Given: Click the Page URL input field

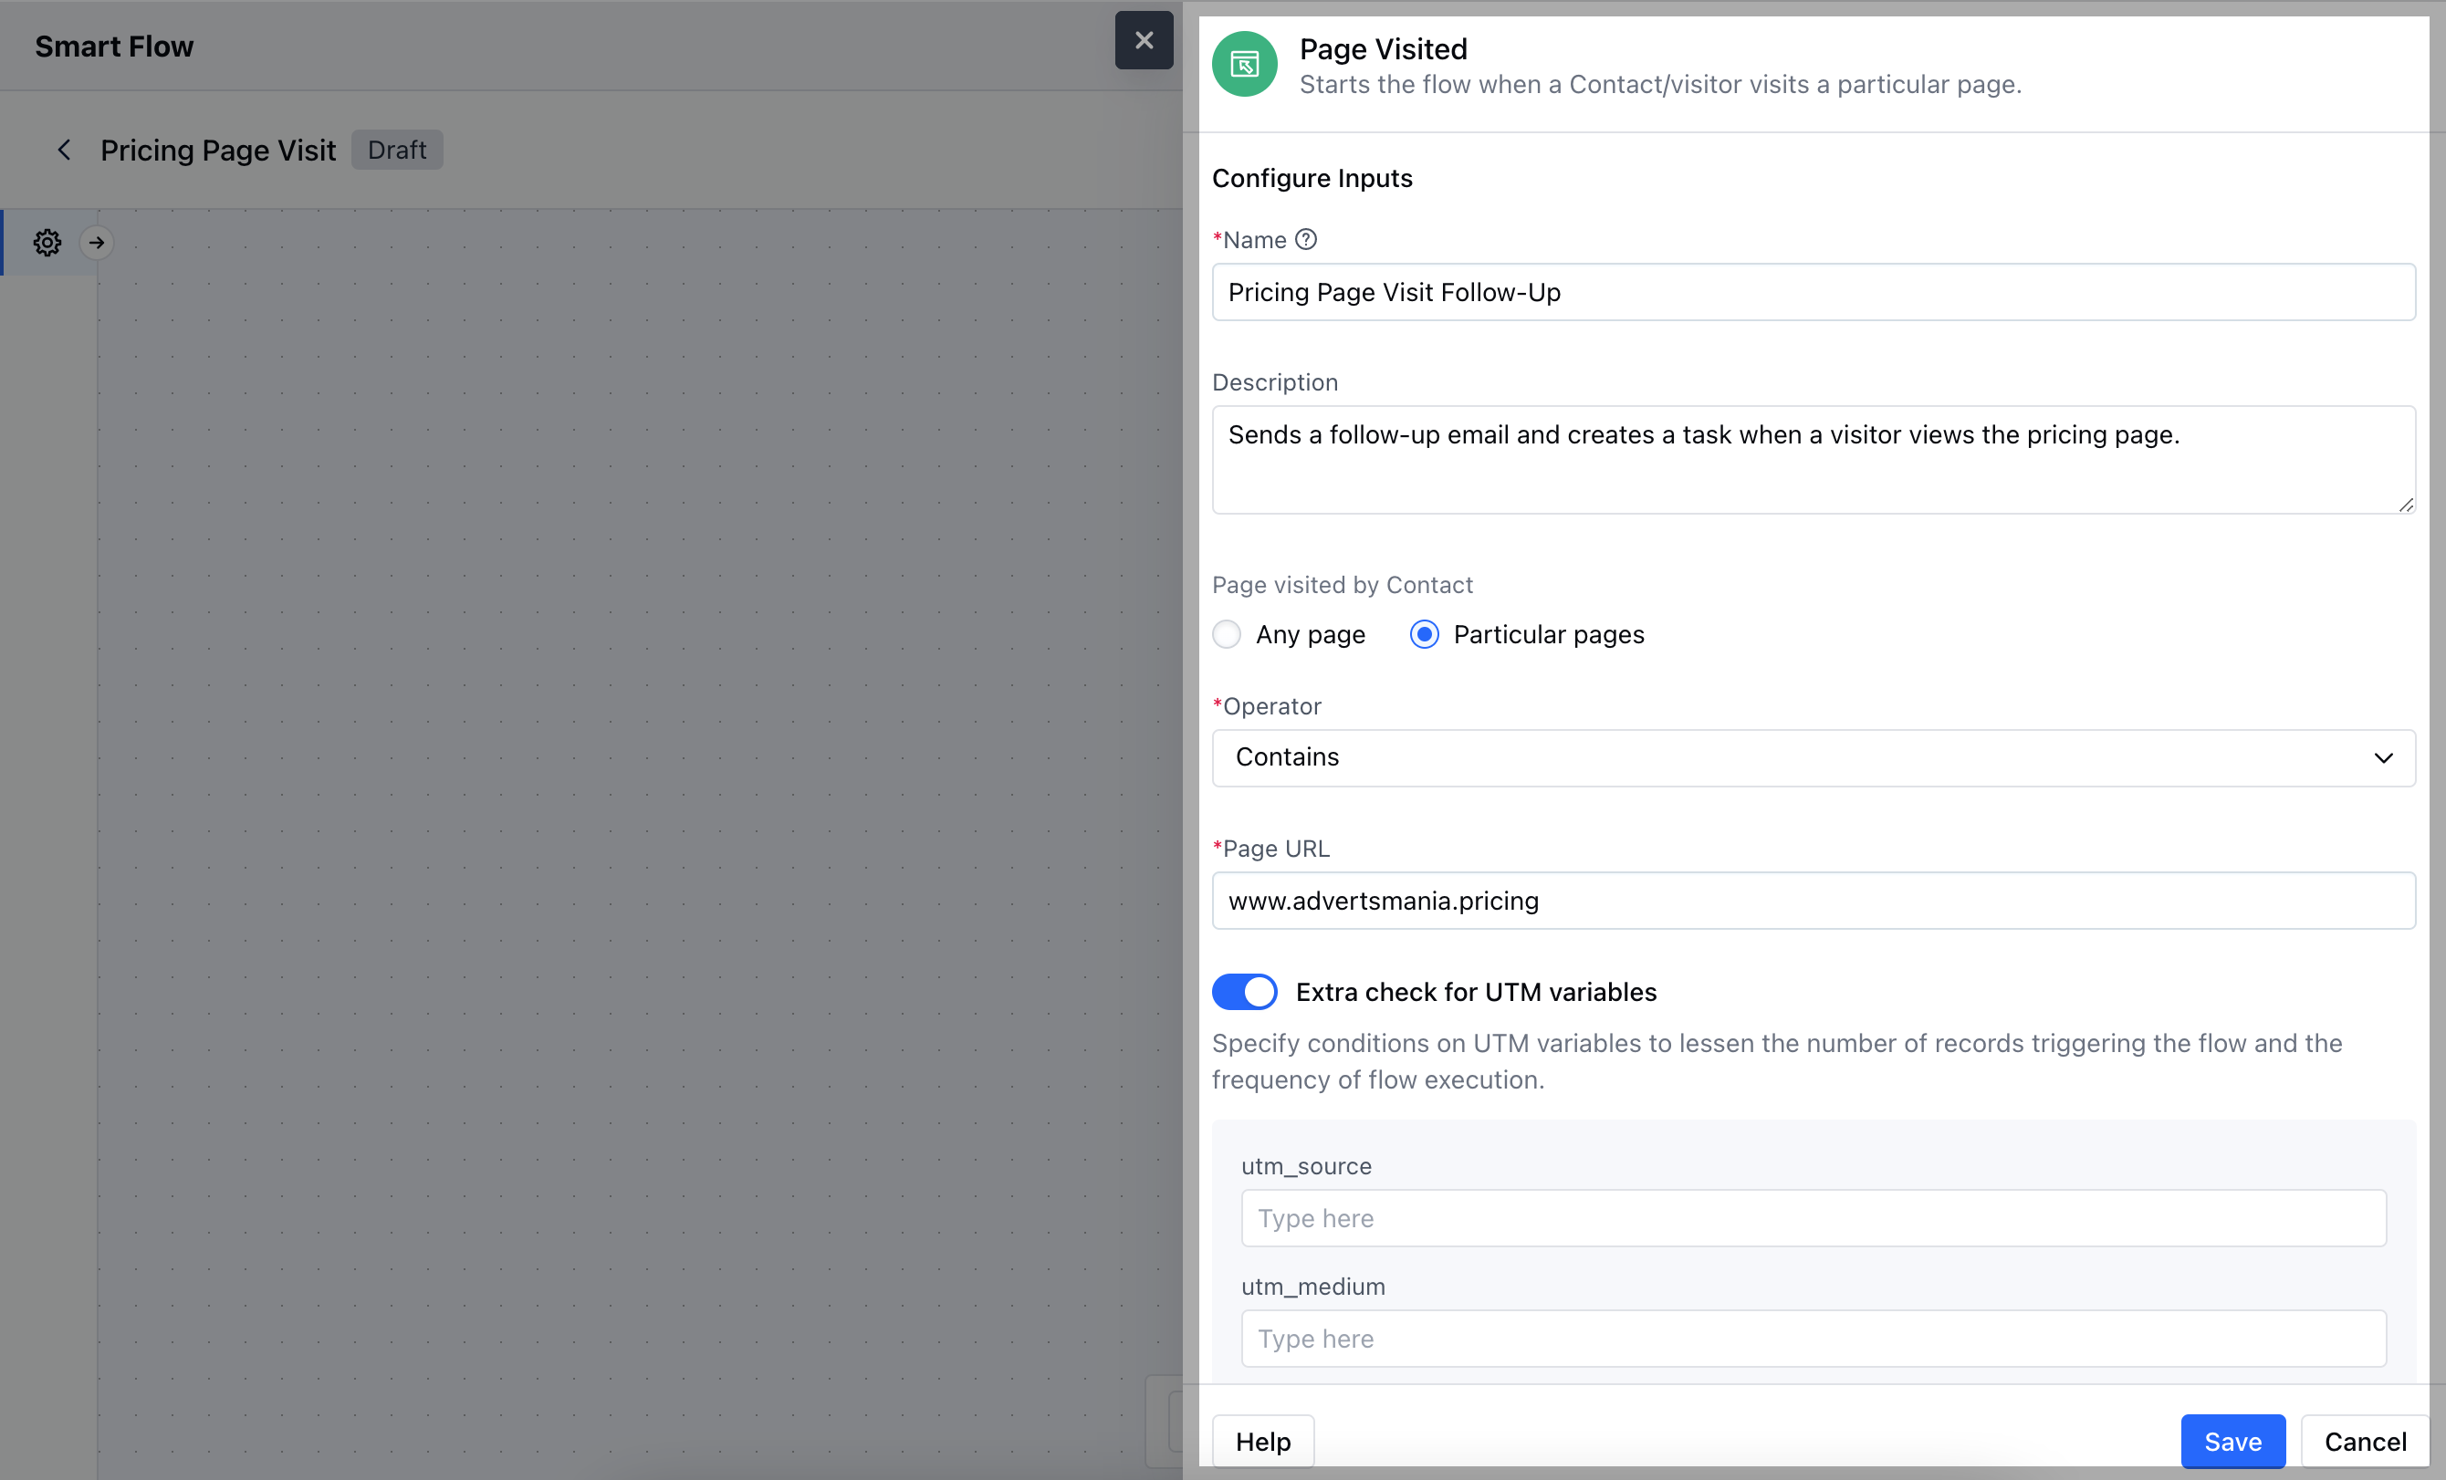Looking at the screenshot, I should click(1814, 901).
